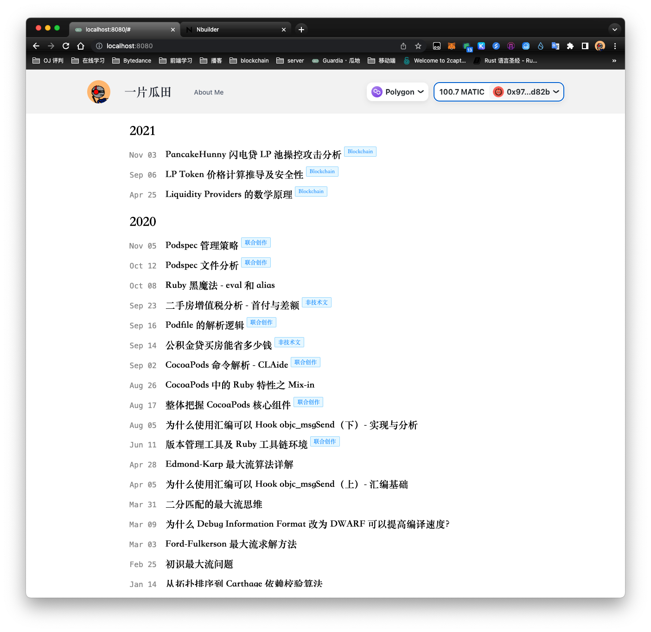This screenshot has width=651, height=632.
Task: Open the Extensions puzzle piece menu
Action: [x=570, y=46]
